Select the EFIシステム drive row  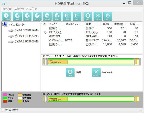[x=91, y=32]
